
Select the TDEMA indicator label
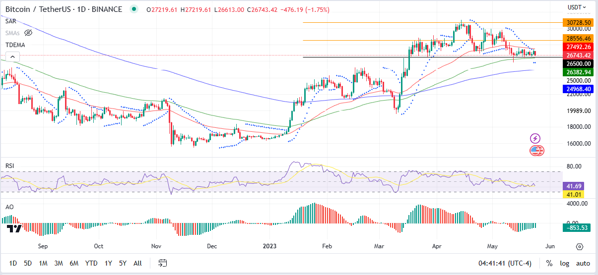15,45
